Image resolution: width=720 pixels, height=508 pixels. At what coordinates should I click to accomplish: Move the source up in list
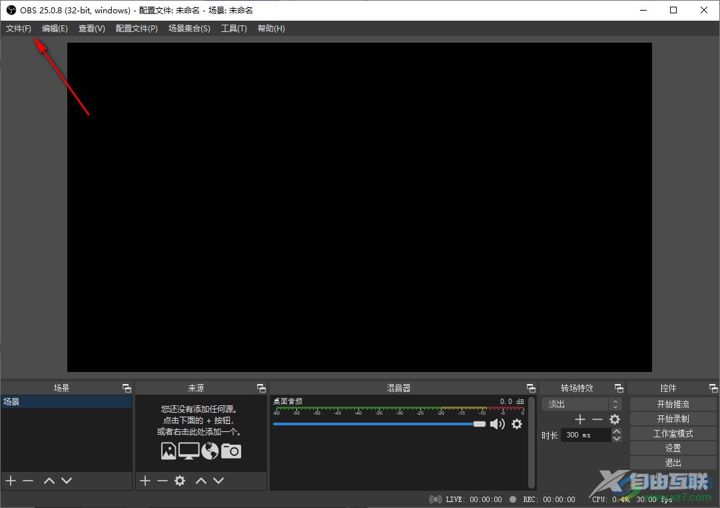pyautogui.click(x=200, y=481)
